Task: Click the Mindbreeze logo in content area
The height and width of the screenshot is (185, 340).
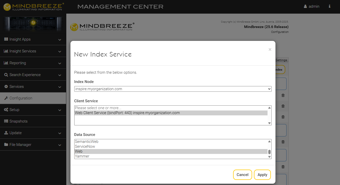Action: point(102,27)
